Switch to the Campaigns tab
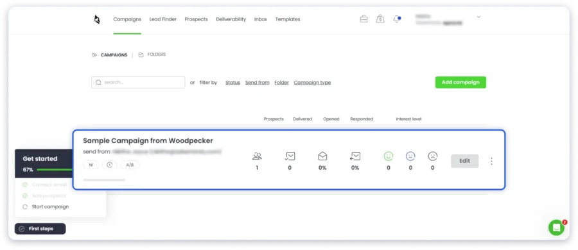The width and height of the screenshot is (578, 250). (x=127, y=19)
